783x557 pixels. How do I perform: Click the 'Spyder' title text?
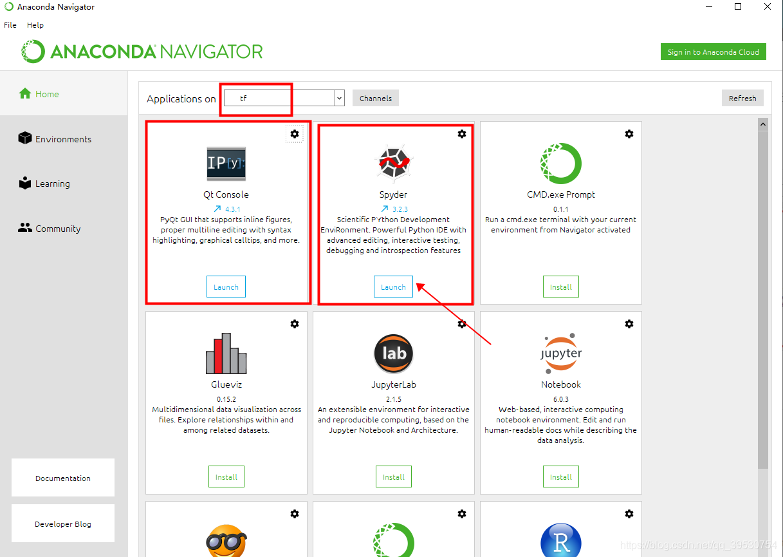click(393, 194)
